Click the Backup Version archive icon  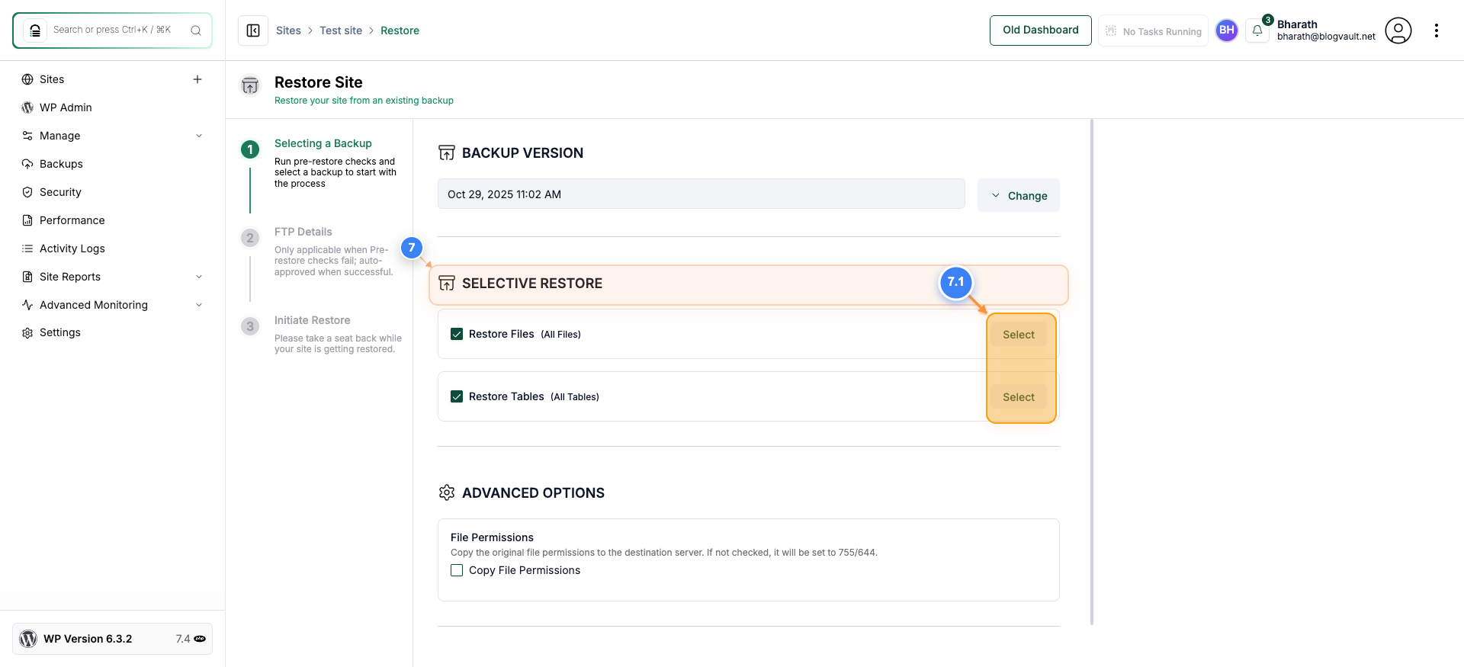coord(447,152)
